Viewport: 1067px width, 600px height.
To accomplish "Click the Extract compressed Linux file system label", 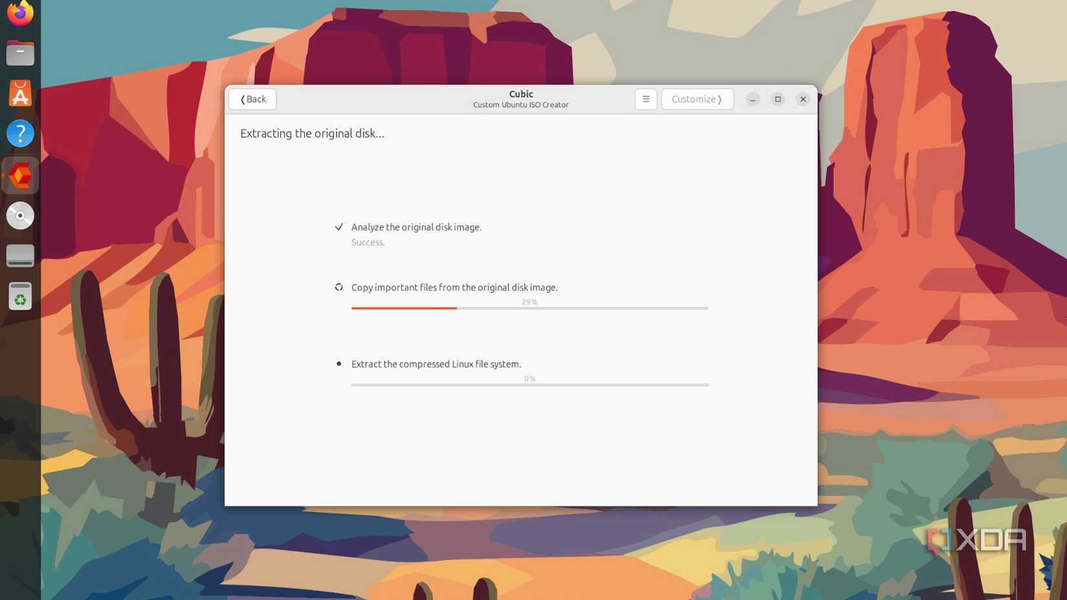I will pyautogui.click(x=436, y=363).
